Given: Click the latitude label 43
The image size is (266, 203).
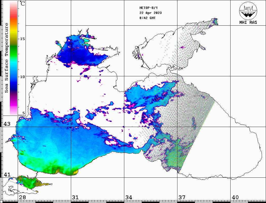Looking at the screenshot, I should [7, 124].
